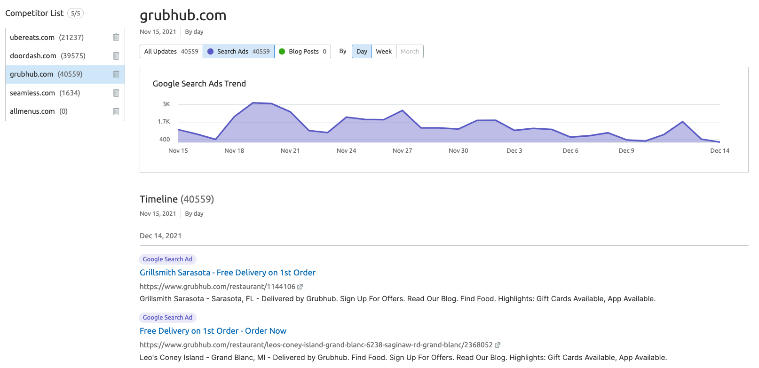Group data by Week

pyautogui.click(x=384, y=52)
